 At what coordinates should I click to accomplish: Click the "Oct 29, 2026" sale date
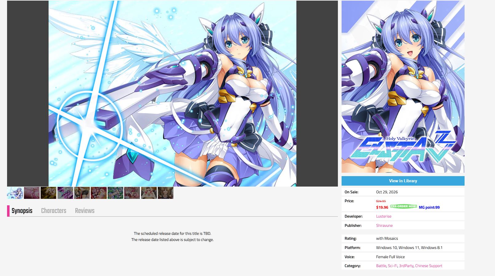pos(387,192)
